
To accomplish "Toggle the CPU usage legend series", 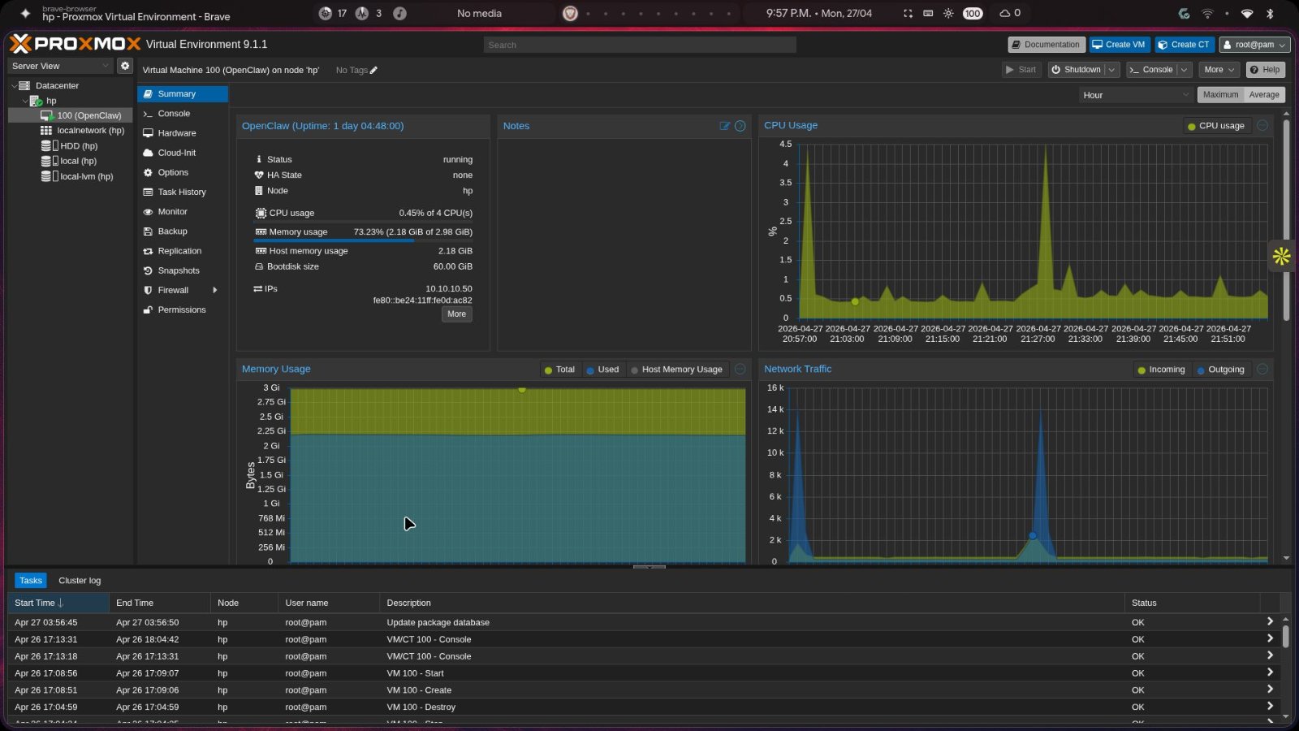I will tap(1216, 126).
